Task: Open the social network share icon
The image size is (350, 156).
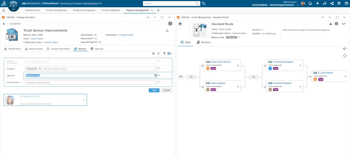Action: [x=332, y=3]
